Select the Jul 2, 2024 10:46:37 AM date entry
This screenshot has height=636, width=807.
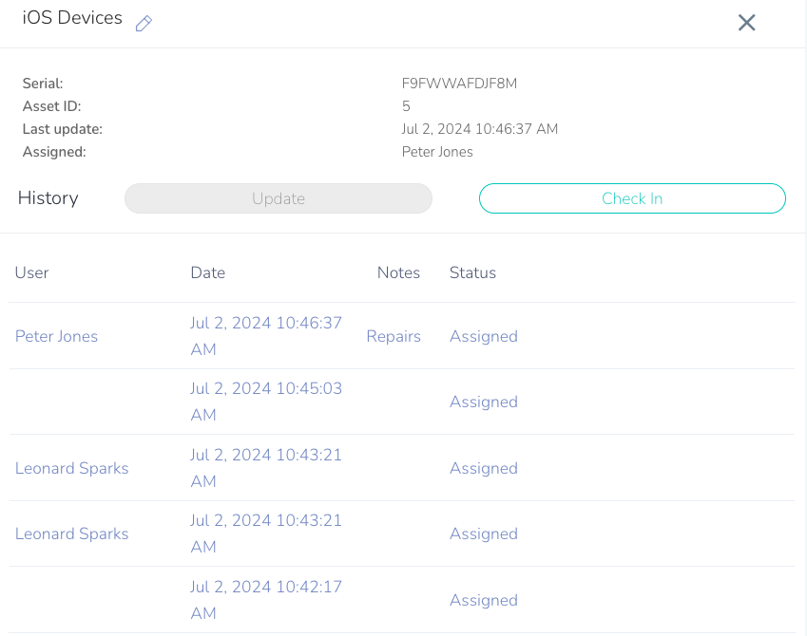pyautogui.click(x=266, y=336)
